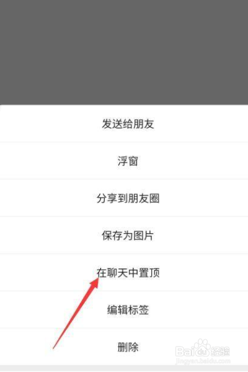Screen dimensions: 248x372
Task: Click the red arrow annotation
Action: pyautogui.click(x=76, y=312)
